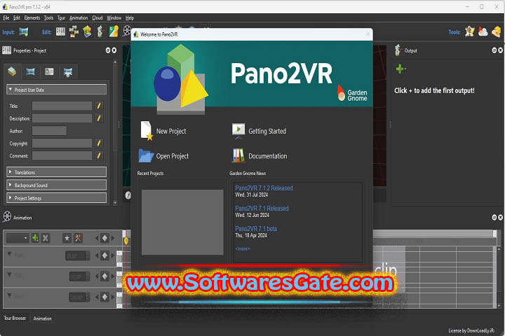The width and height of the screenshot is (505, 336).
Task: Click the Description input field
Action: tap(62, 118)
